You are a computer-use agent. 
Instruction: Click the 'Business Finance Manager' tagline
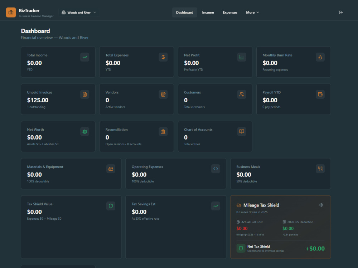point(36,16)
